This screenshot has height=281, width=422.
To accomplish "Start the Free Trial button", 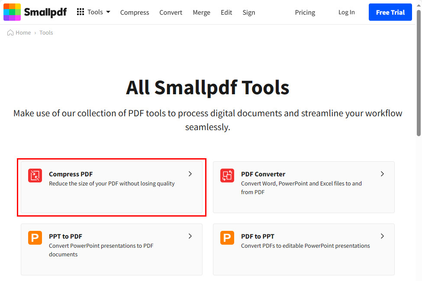I will click(x=390, y=12).
